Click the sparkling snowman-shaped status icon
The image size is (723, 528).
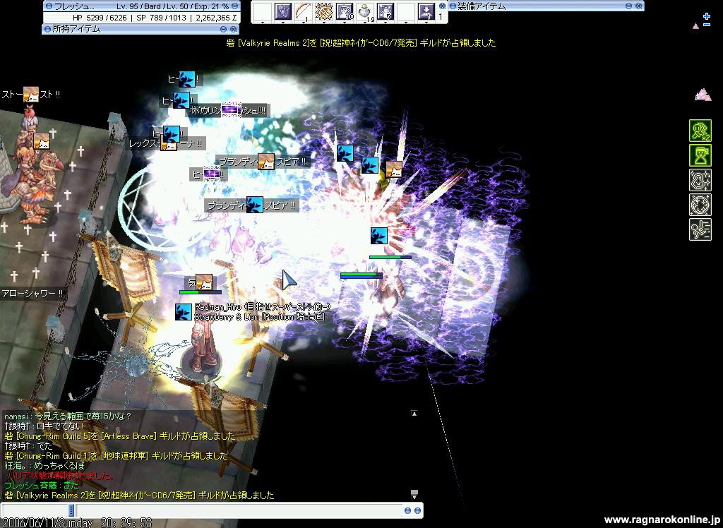[x=700, y=180]
